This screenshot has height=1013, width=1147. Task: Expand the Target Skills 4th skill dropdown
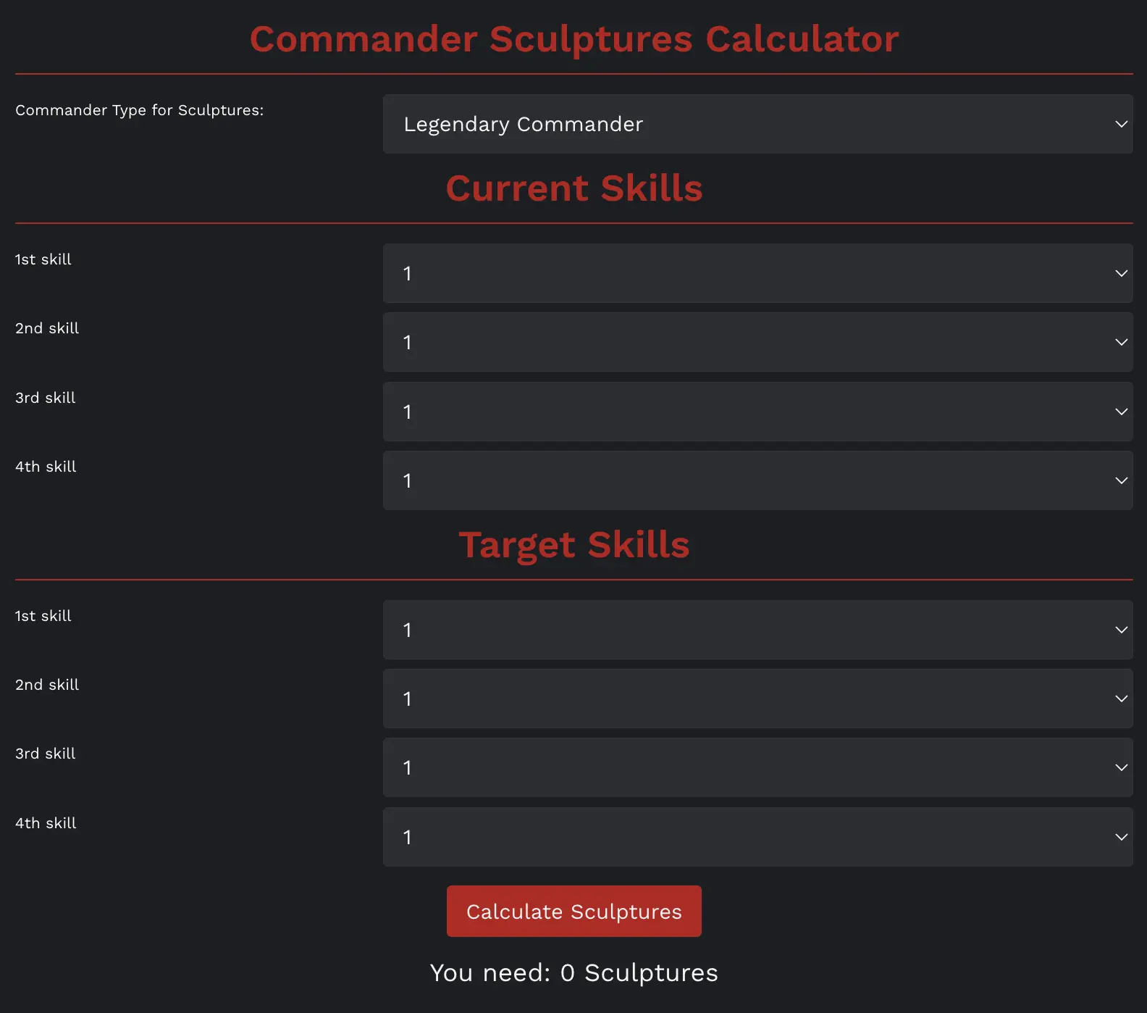tap(757, 837)
